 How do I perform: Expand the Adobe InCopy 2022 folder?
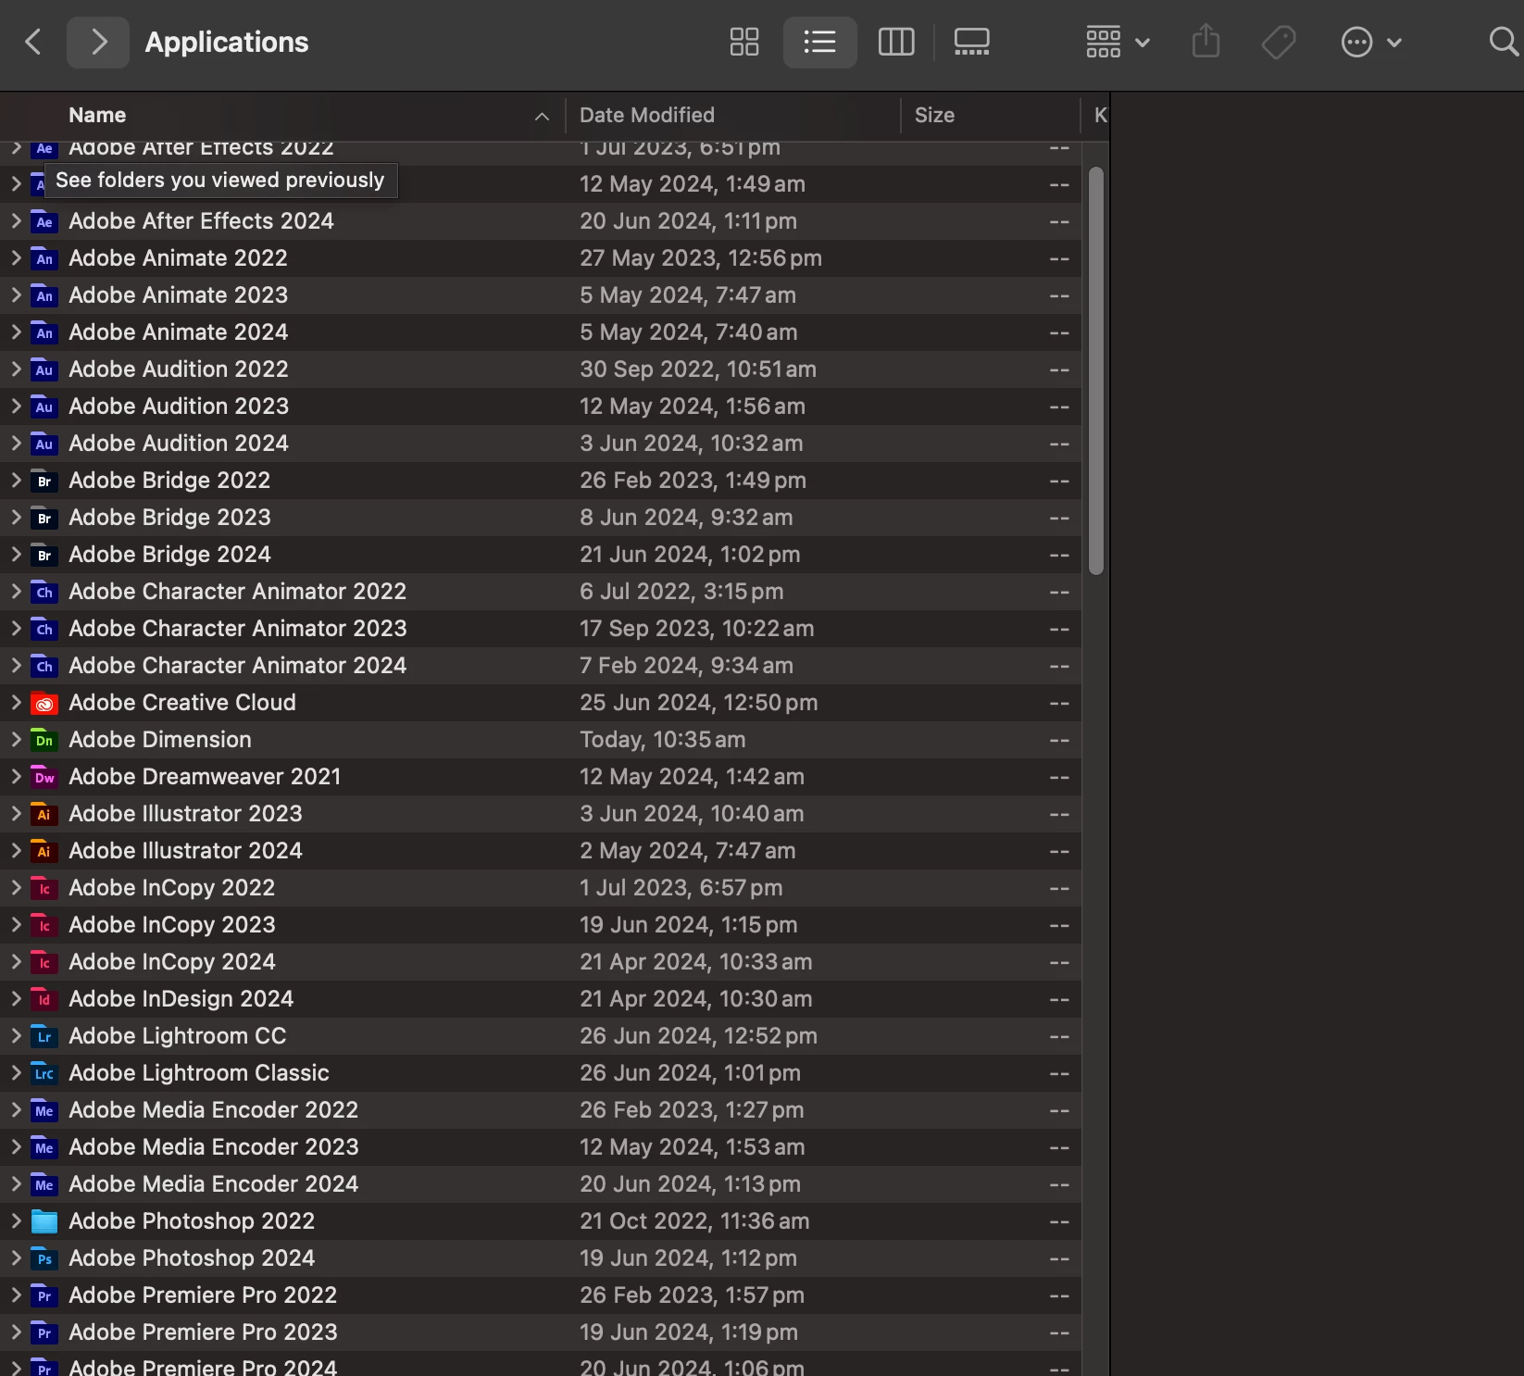(x=16, y=888)
